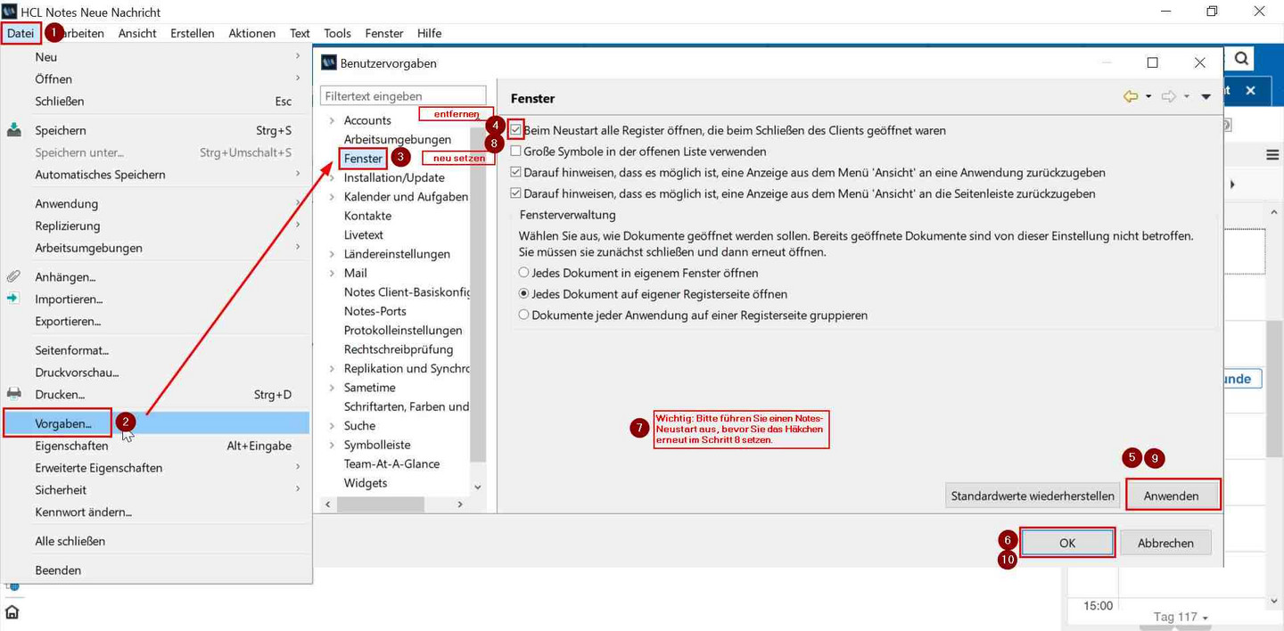This screenshot has height=631, width=1284.
Task: Expand the Accounts tree node
Action: [x=332, y=120]
